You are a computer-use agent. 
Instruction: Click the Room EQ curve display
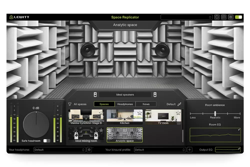pyautogui.click(x=215, y=135)
